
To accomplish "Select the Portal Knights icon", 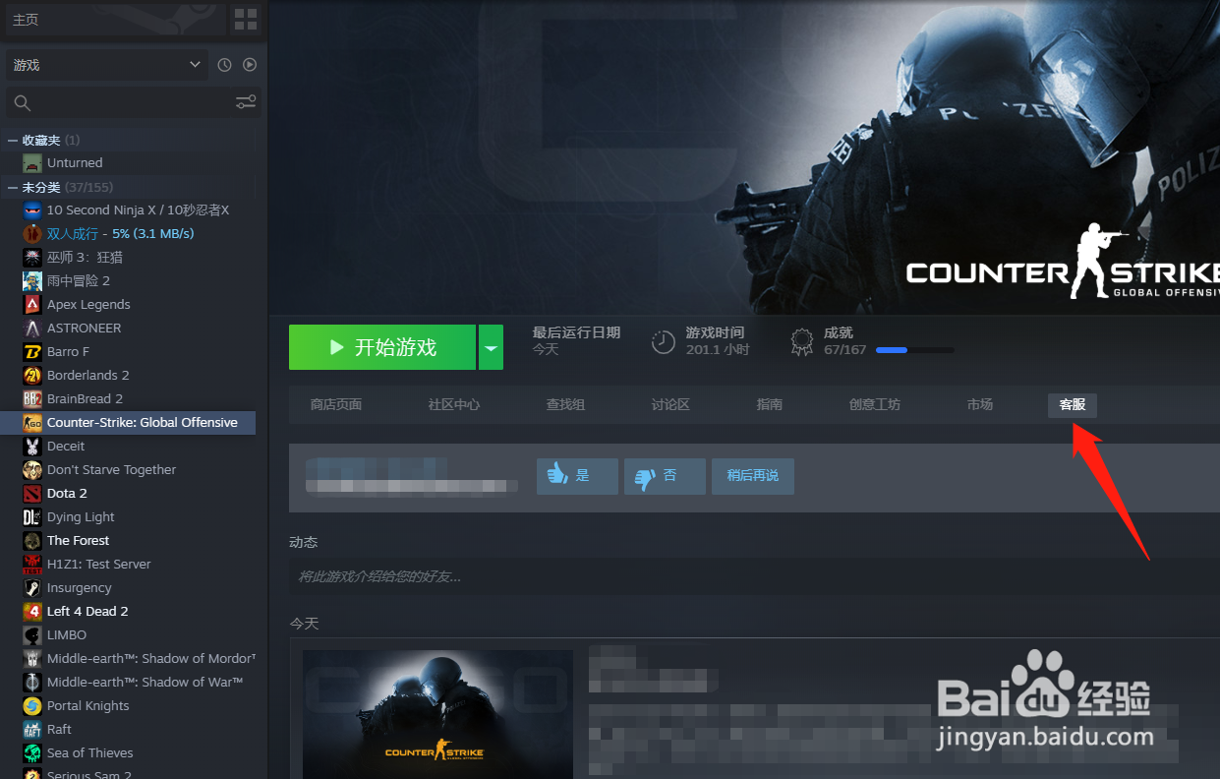I will [x=32, y=705].
